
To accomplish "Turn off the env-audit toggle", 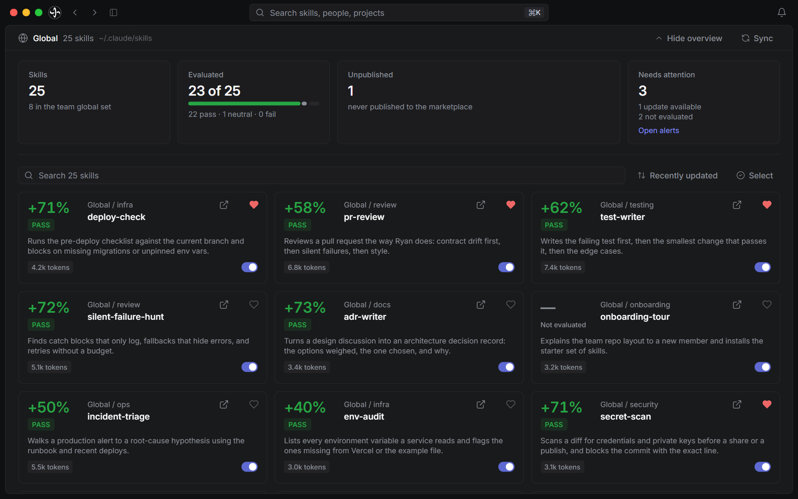I will [x=506, y=467].
